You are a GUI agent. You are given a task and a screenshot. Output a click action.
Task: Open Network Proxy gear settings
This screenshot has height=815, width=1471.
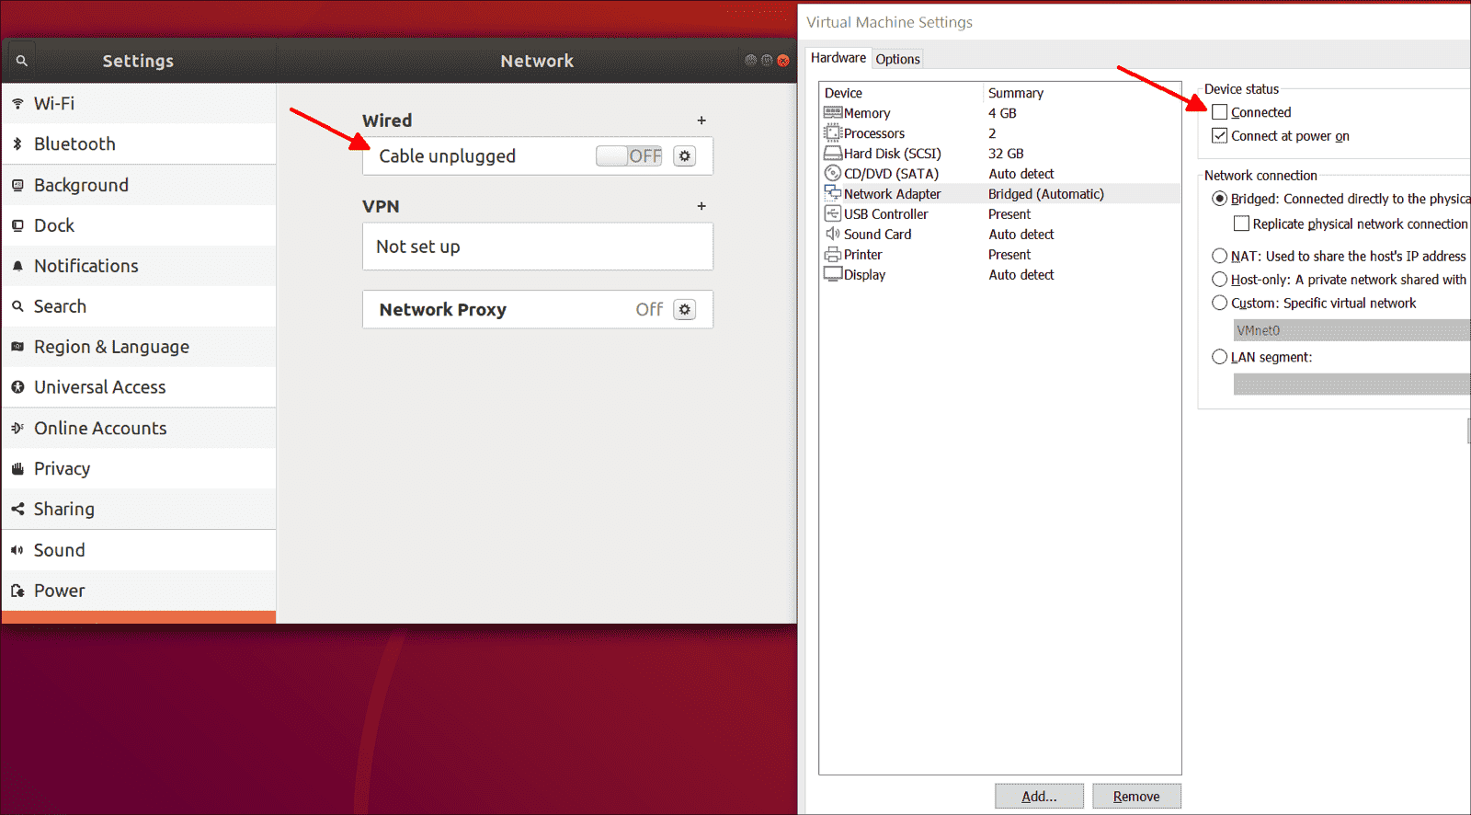click(685, 310)
